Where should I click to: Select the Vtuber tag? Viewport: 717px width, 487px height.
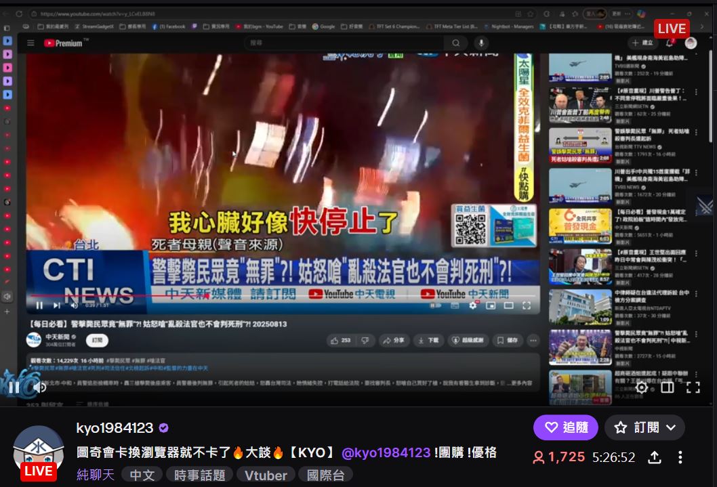266,475
